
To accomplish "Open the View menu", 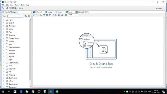I will click(12, 5).
